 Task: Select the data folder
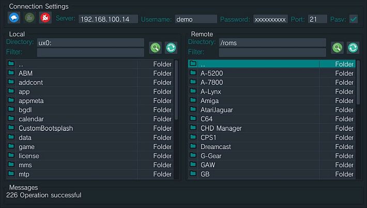click(90, 137)
